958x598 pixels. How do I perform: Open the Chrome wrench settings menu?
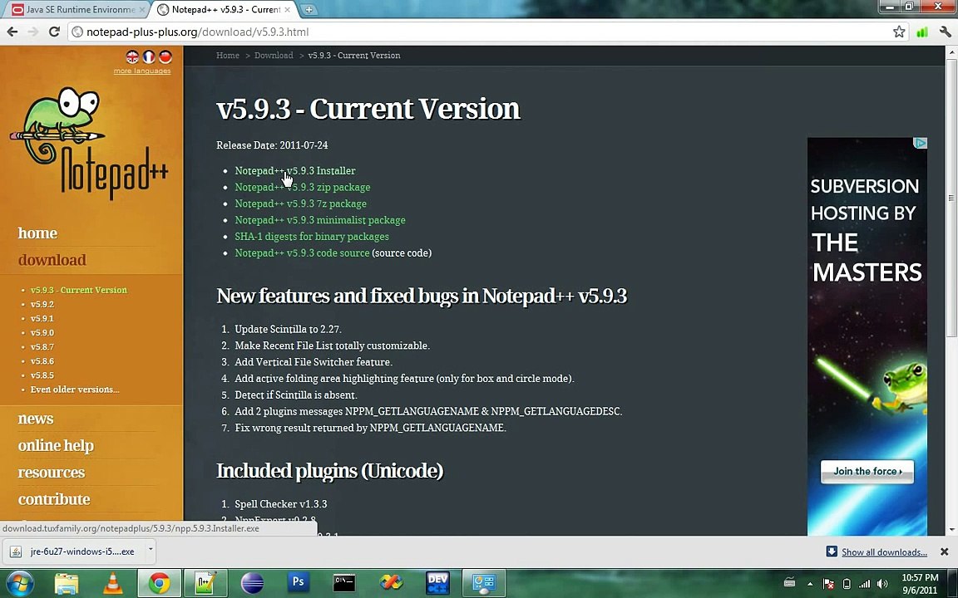[x=946, y=32]
